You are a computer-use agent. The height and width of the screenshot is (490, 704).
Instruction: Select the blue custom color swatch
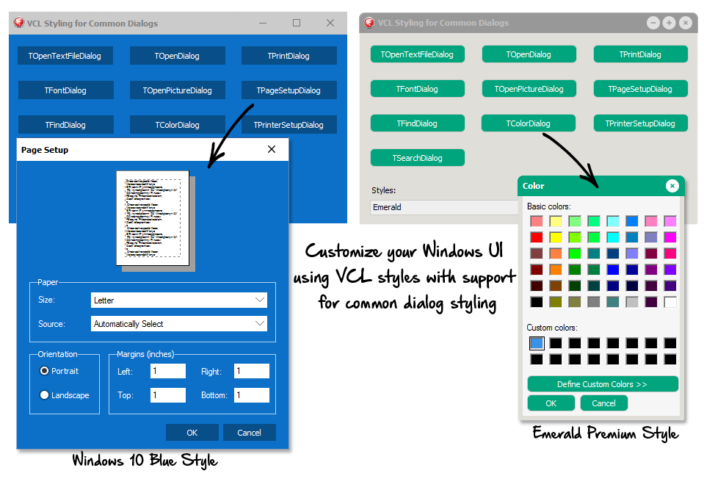click(x=537, y=343)
